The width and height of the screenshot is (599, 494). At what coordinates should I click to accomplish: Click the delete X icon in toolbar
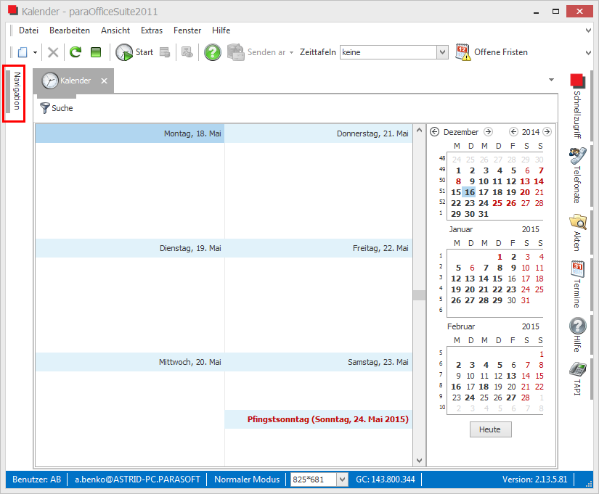(53, 52)
